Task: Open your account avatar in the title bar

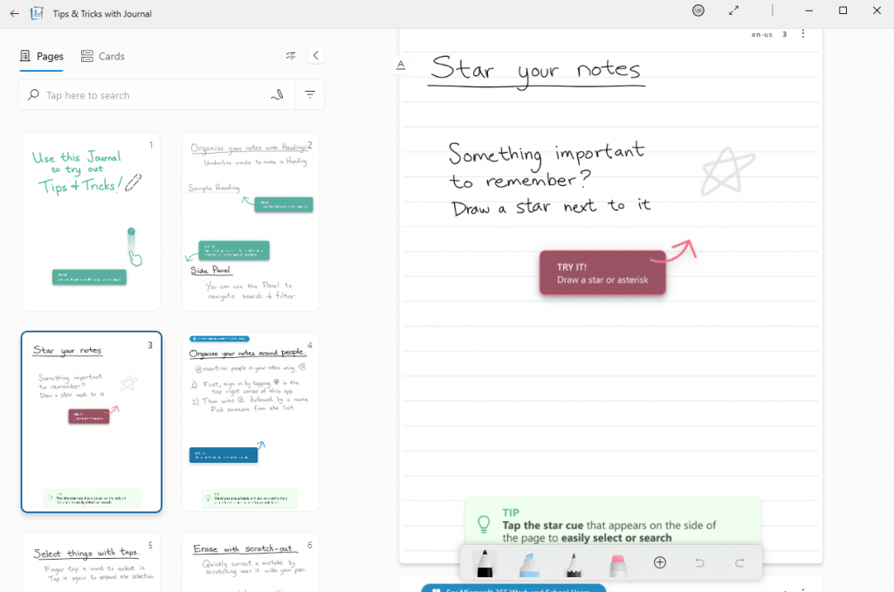Action: [x=698, y=10]
